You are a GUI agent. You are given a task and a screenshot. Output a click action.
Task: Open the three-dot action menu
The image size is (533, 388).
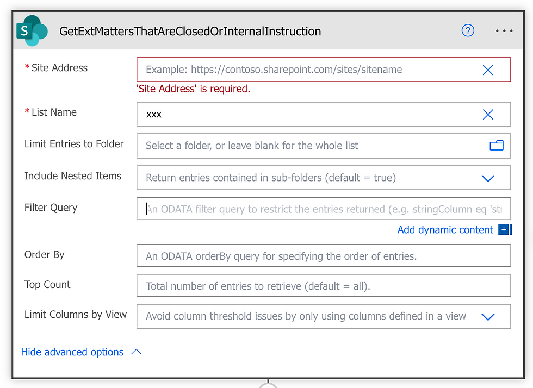pyautogui.click(x=504, y=31)
